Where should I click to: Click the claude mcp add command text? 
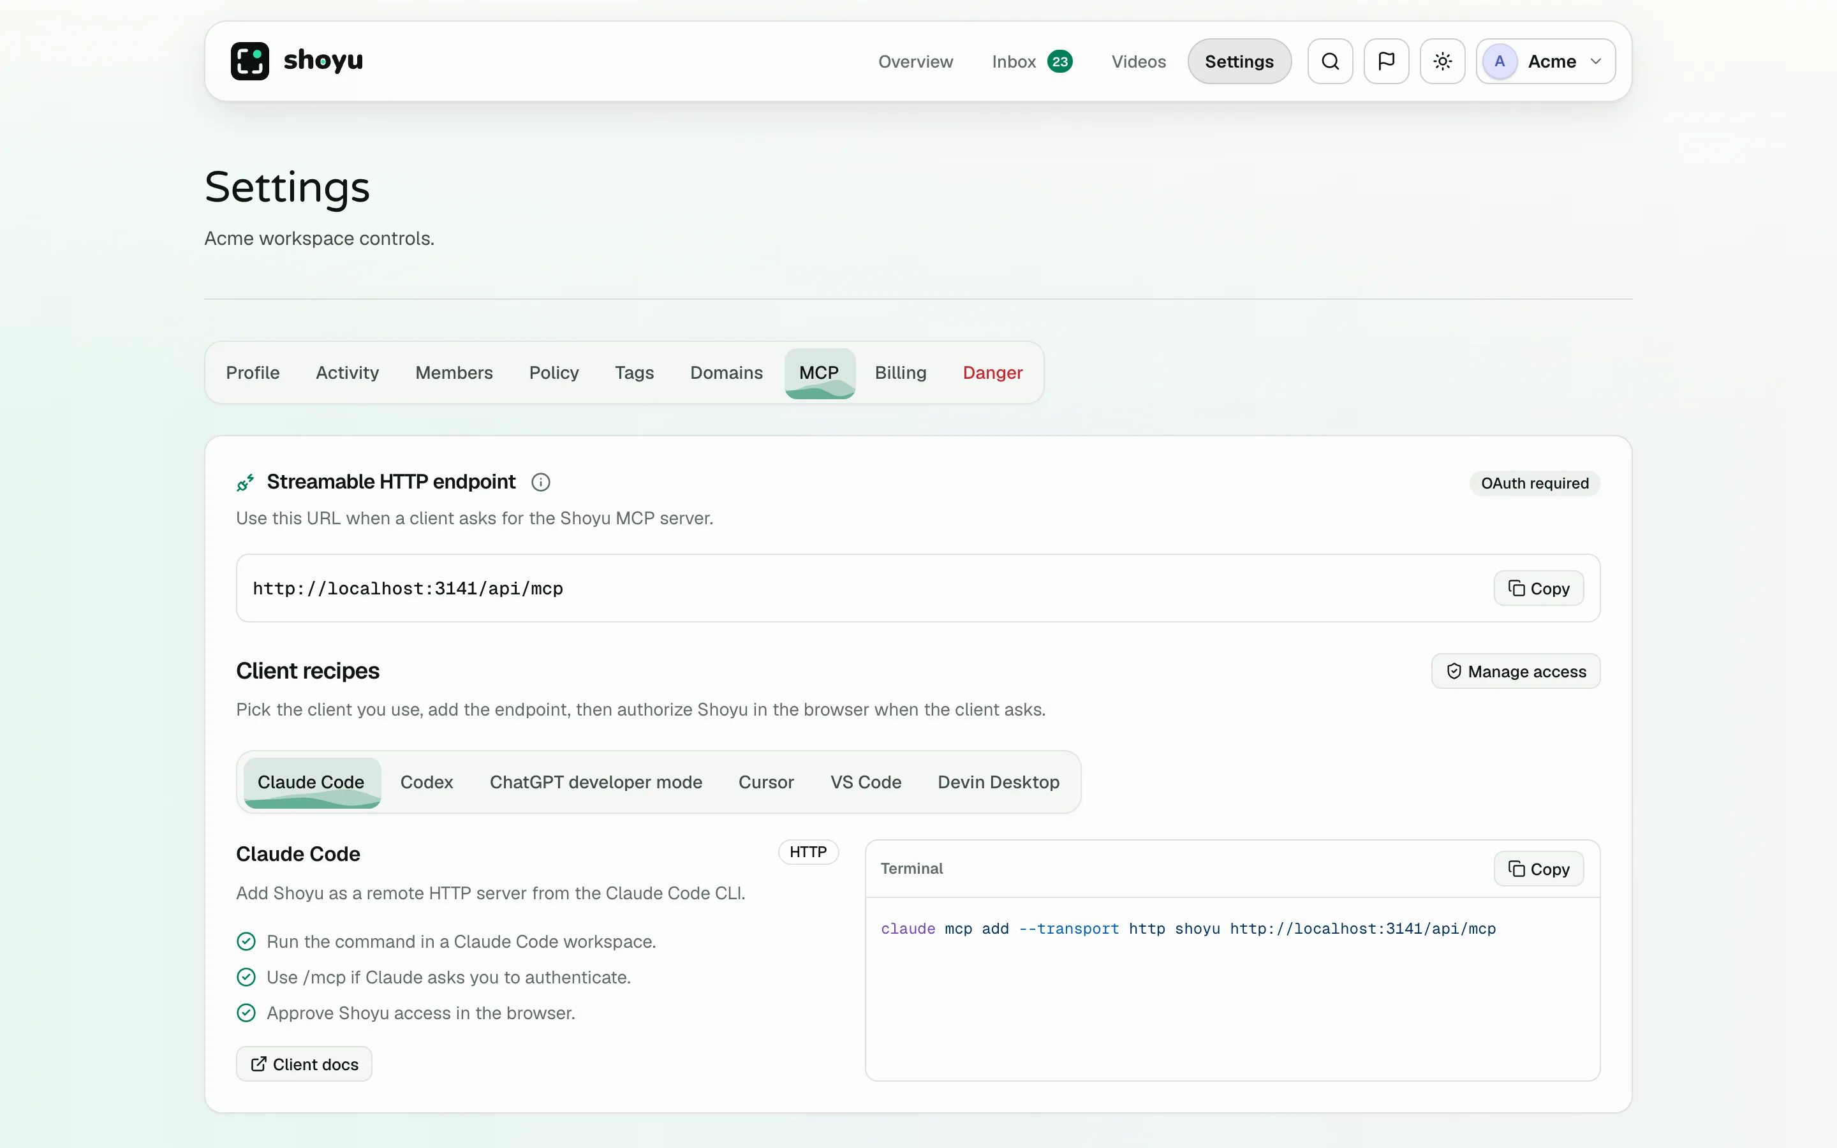[x=1188, y=929]
